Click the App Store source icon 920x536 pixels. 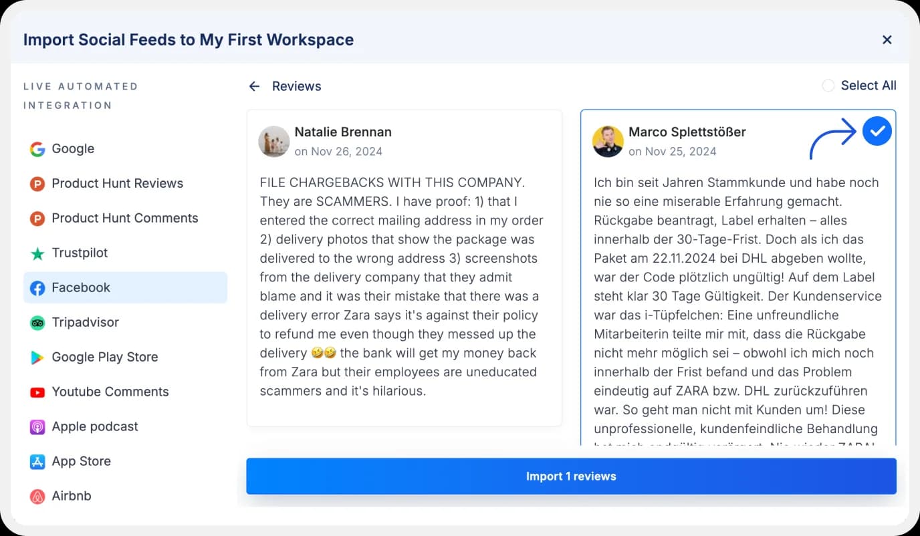38,461
